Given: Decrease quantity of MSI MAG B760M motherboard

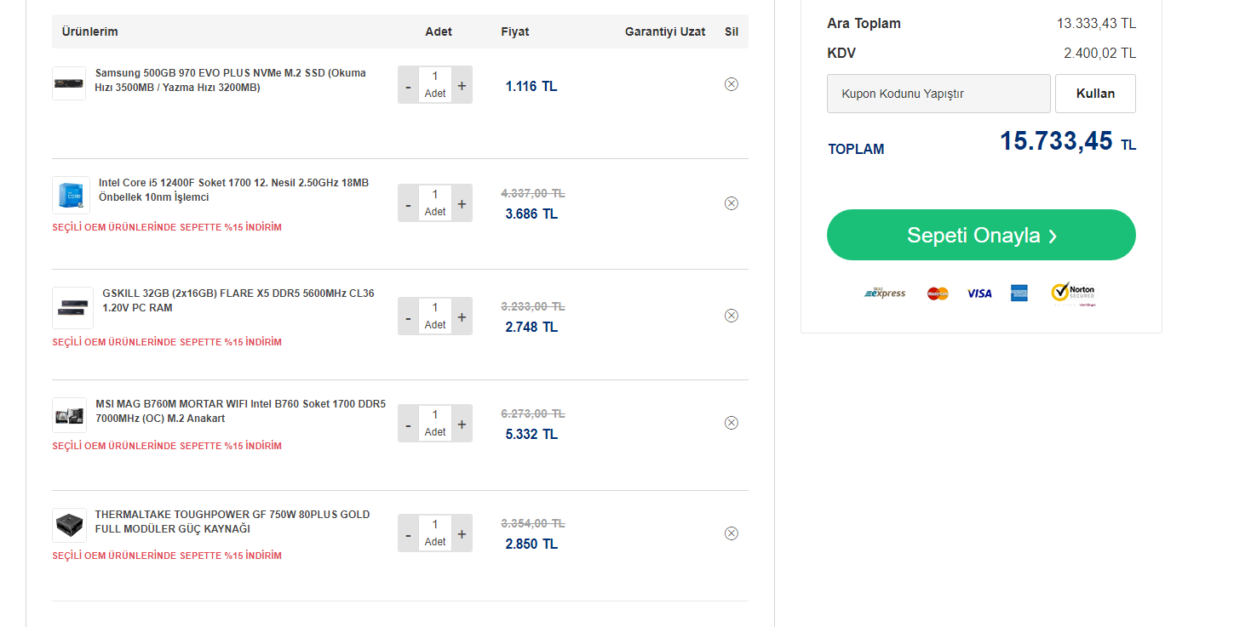Looking at the screenshot, I should pos(408,424).
